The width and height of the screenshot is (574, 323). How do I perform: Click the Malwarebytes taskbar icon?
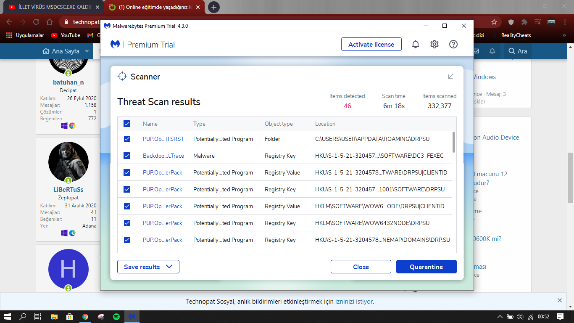coord(132,317)
